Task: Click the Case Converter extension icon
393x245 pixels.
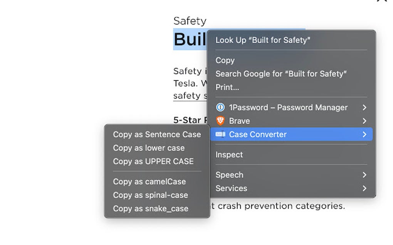Action: [220, 134]
